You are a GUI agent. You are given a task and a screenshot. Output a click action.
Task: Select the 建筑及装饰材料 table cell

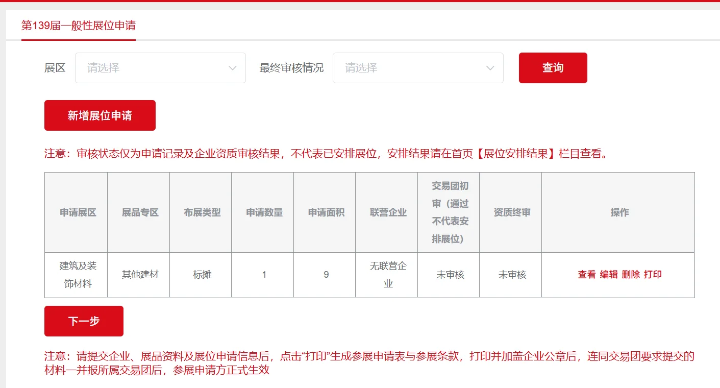[76, 274]
